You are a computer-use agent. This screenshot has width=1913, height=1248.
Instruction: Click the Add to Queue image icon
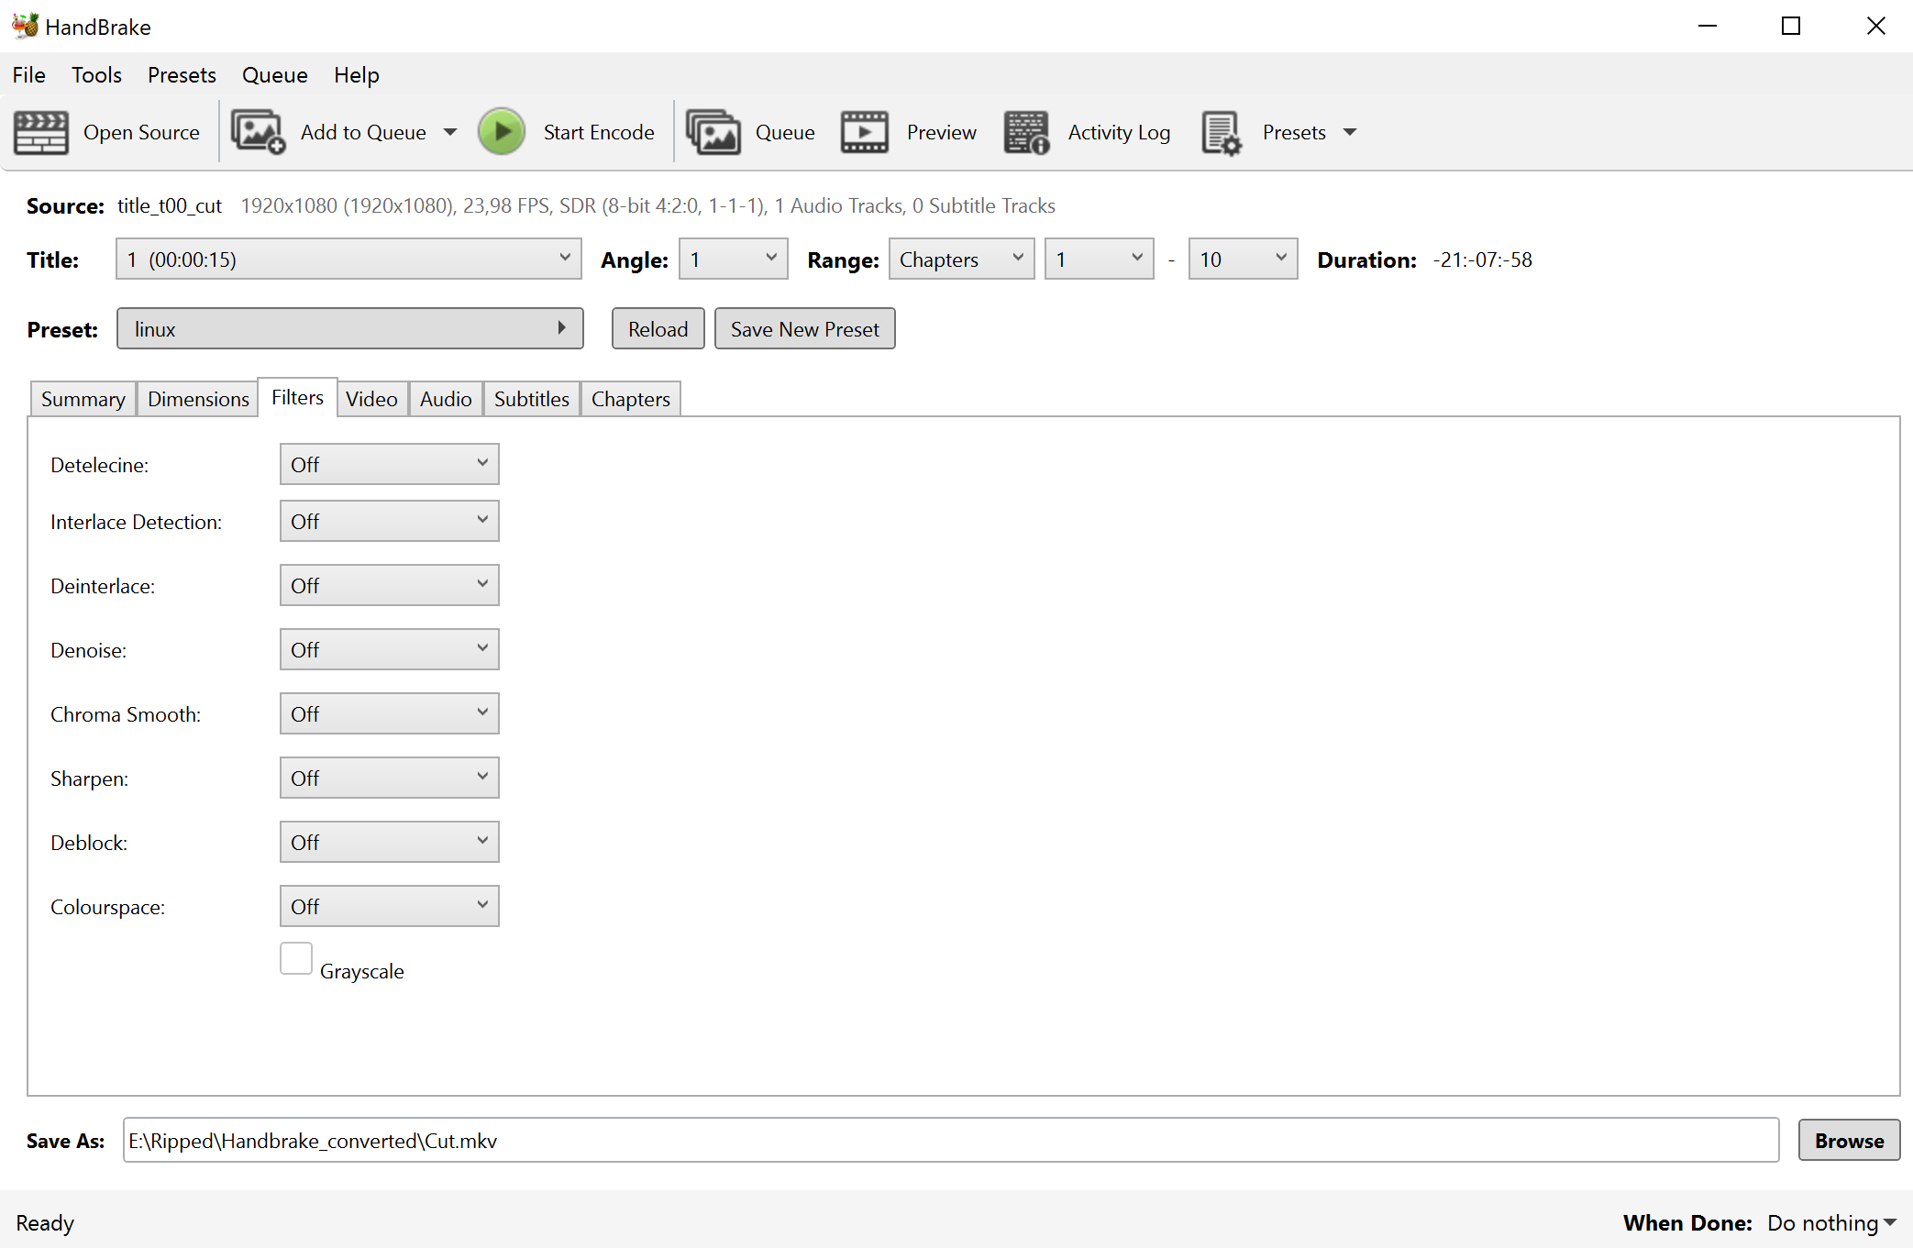(258, 133)
